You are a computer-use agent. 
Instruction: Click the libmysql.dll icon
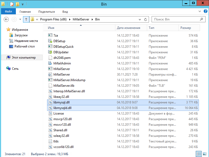coord(50,102)
